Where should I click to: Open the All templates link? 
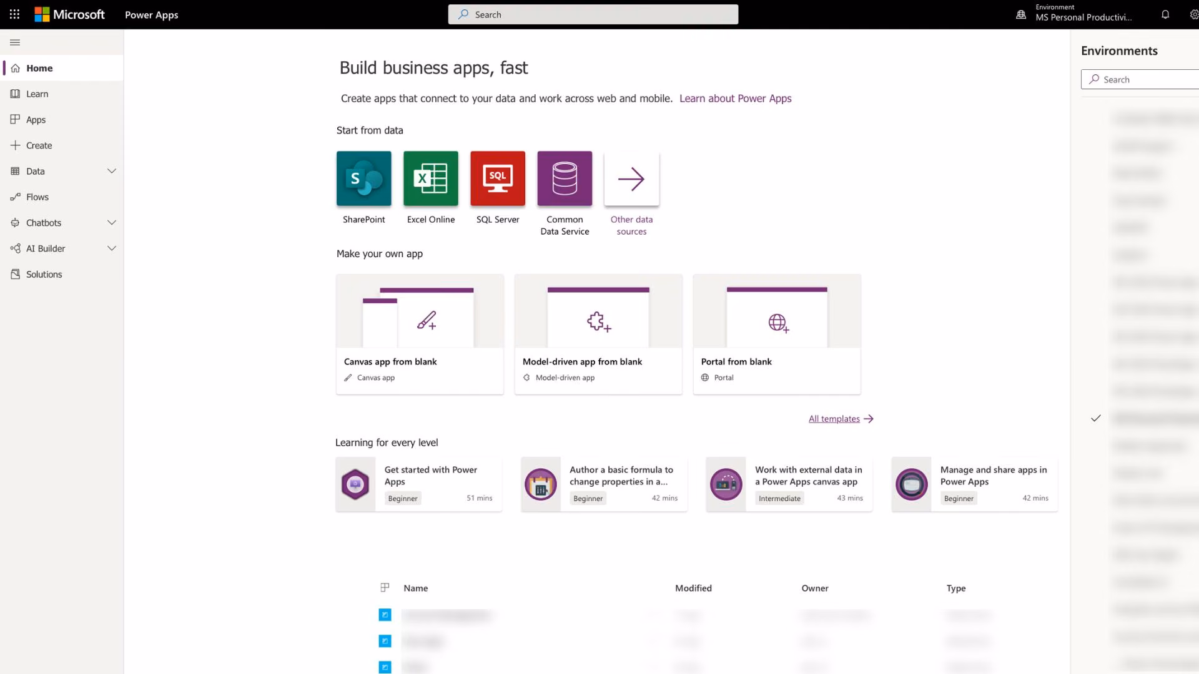pyautogui.click(x=841, y=419)
